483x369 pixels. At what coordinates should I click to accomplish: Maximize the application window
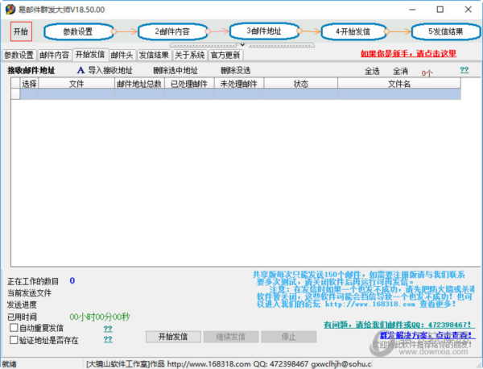pyautogui.click(x=440, y=10)
